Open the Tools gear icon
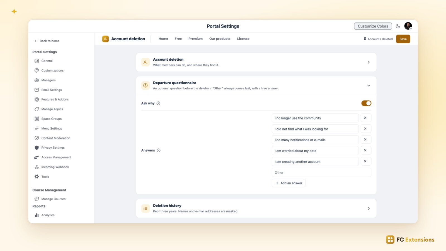This screenshot has width=446, height=251. coord(37,177)
